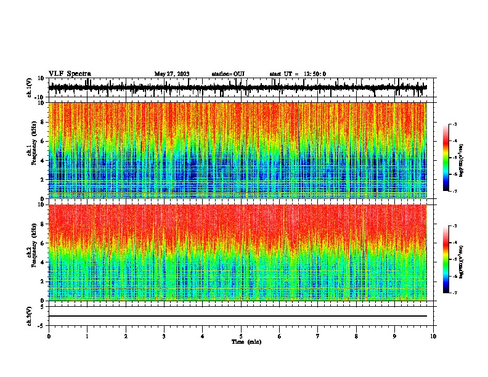
Task: Click the 'VLF Spectra' title text
Action: (70, 74)
